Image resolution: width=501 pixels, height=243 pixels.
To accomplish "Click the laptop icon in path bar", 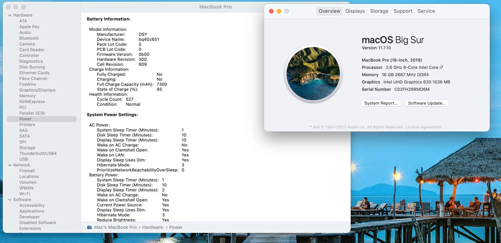I will pyautogui.click(x=89, y=227).
